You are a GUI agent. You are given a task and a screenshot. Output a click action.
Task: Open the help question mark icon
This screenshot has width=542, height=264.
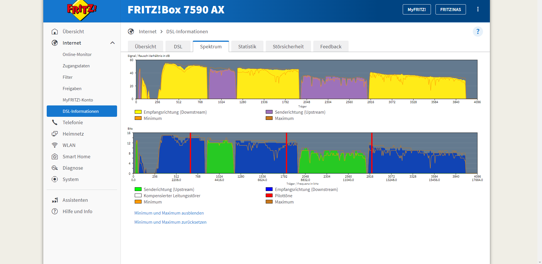point(478,32)
